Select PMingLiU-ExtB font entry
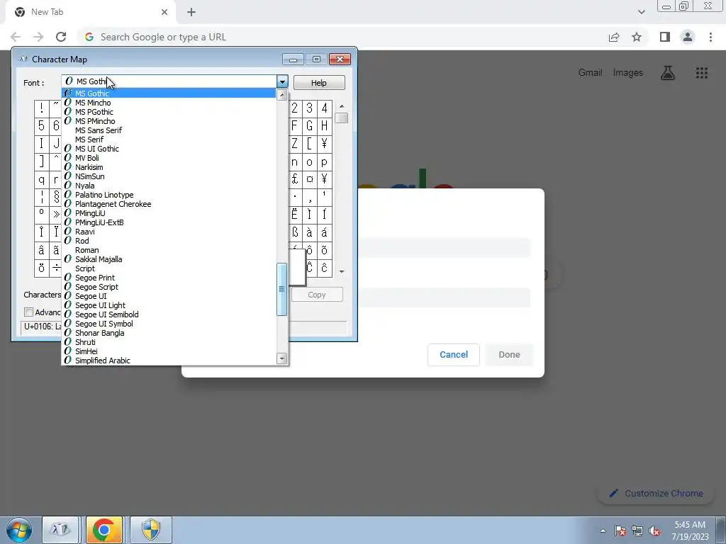This screenshot has width=726, height=544. (x=169, y=222)
